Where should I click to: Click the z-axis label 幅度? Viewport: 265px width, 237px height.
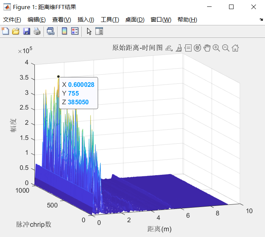[13, 125]
